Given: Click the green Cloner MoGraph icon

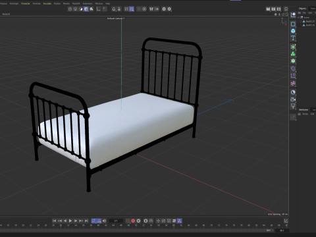Looking at the screenshot, I should (x=293, y=54).
